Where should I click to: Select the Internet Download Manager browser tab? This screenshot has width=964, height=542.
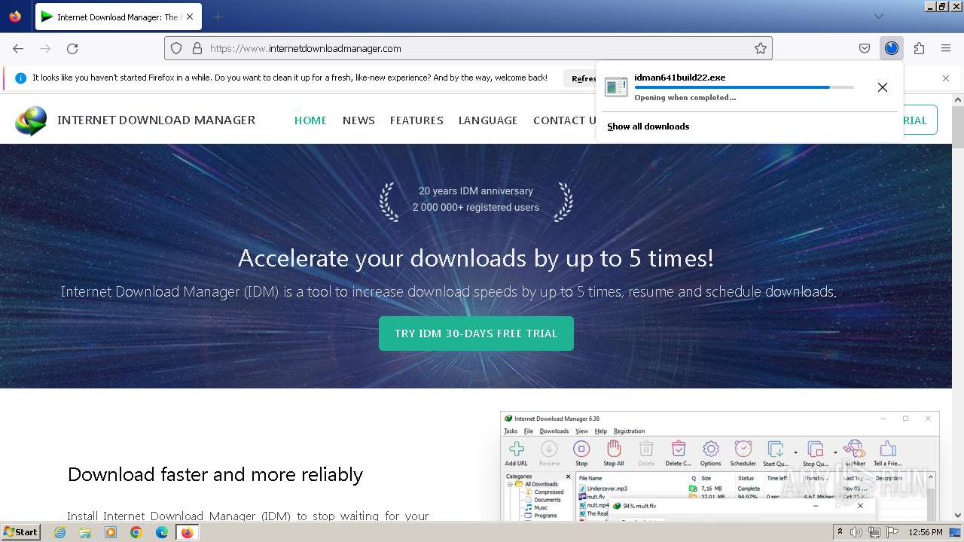118,17
